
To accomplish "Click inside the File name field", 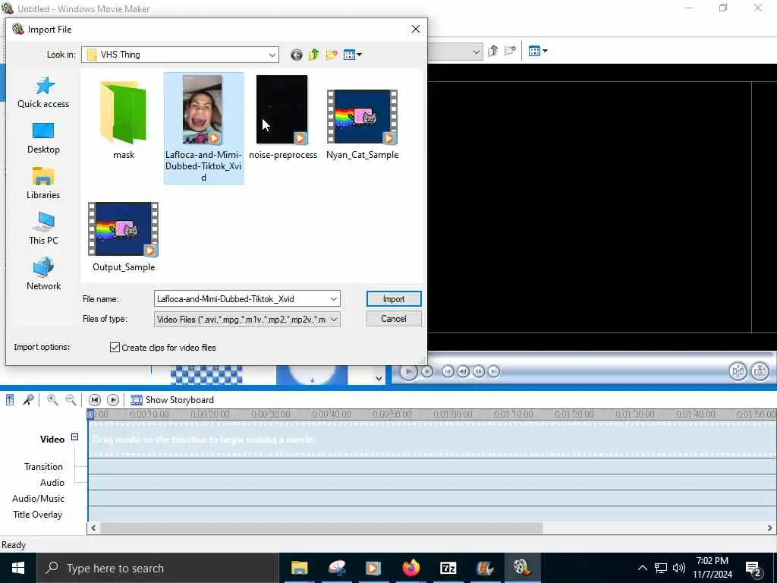I will click(x=241, y=299).
